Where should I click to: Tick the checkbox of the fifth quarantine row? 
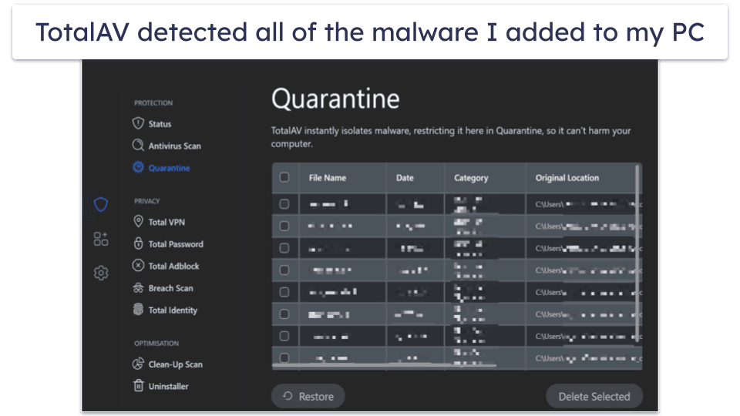[x=284, y=292]
